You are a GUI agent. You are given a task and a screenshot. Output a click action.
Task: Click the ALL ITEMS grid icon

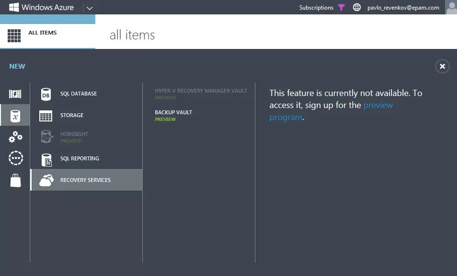14,36
